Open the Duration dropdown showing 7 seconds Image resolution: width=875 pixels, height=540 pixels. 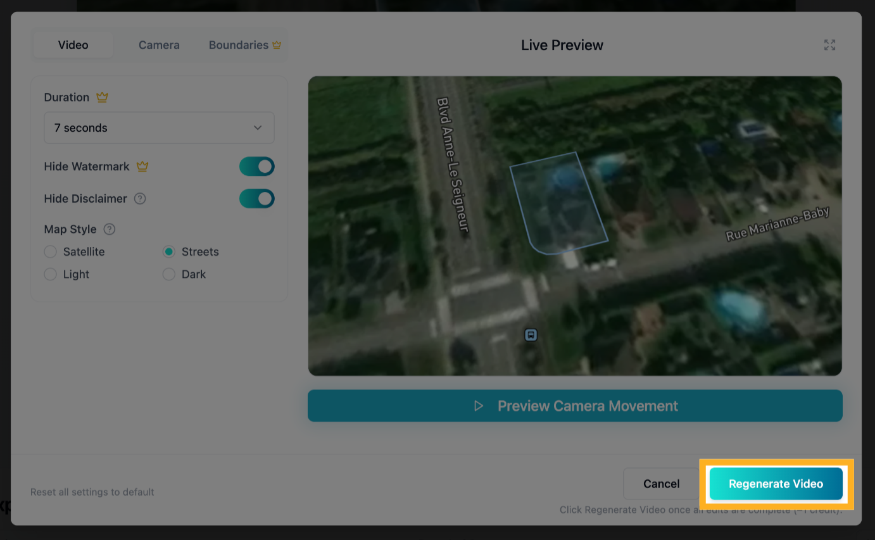coord(159,128)
